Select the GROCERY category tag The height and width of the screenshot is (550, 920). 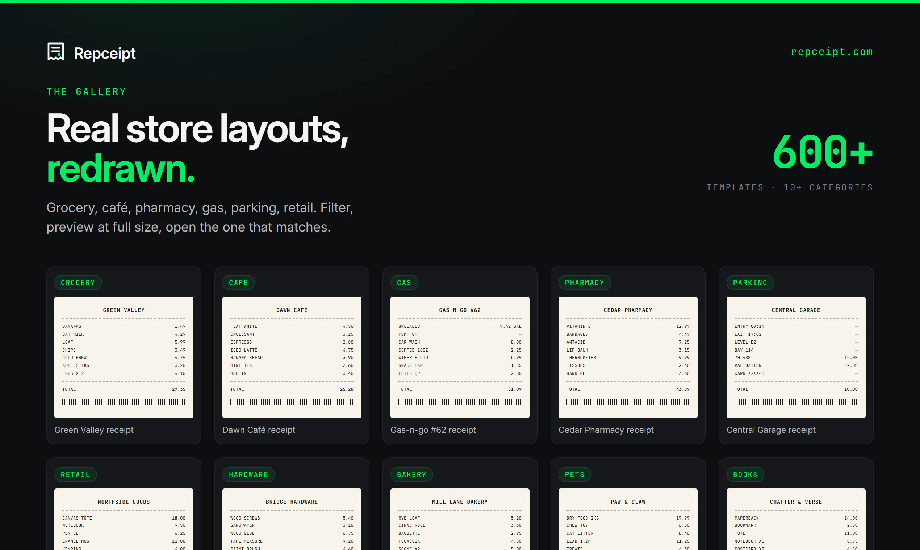78,283
